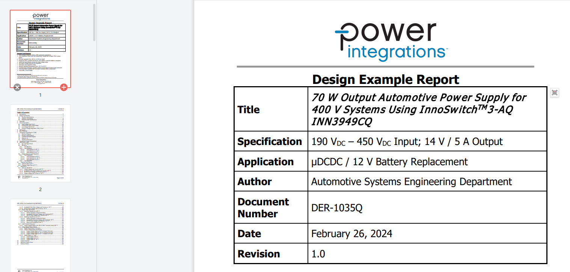Click the "190 VDC – 450 VDC Input" specification value
Image resolution: width=570 pixels, height=272 pixels.
click(x=407, y=142)
